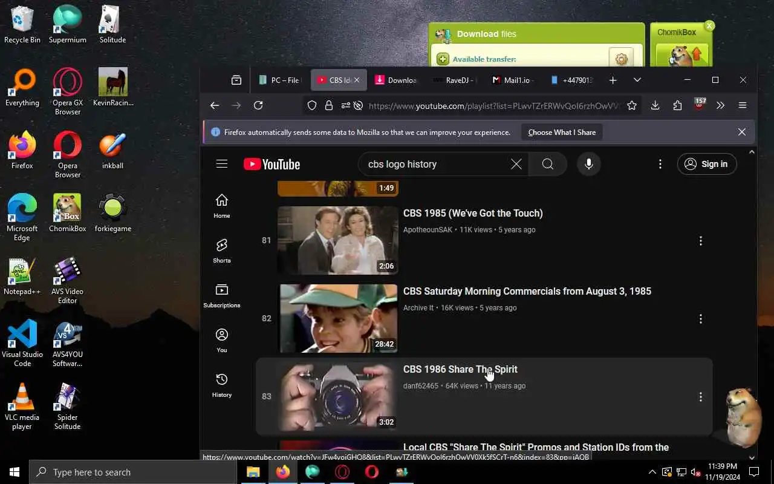
Task: Open tracking protection shield icon in address bar
Action: (312, 105)
